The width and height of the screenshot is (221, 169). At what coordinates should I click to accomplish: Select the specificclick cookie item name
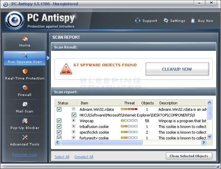point(94,132)
